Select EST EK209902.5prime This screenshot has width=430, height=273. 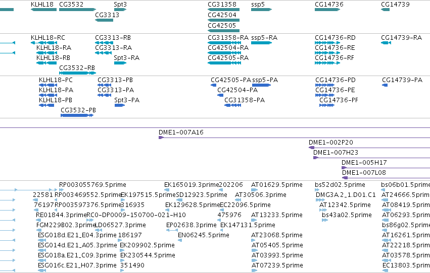click(123, 250)
